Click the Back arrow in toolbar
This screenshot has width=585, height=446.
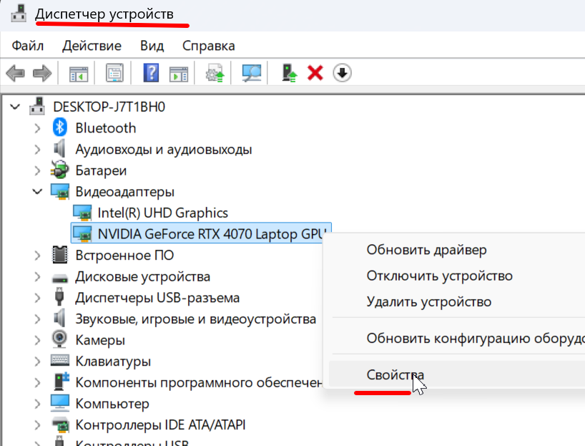[16, 73]
